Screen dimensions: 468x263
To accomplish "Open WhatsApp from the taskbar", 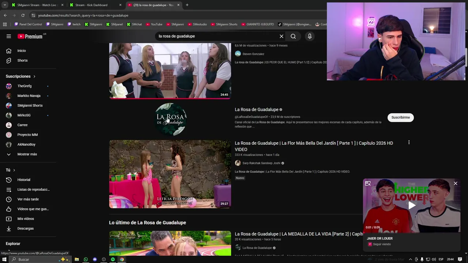I will [86, 259].
